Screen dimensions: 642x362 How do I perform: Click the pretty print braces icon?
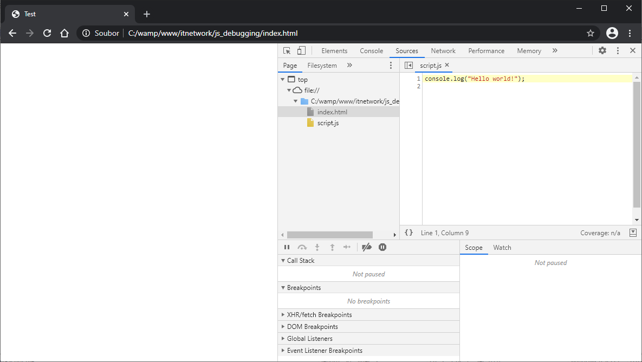(409, 232)
